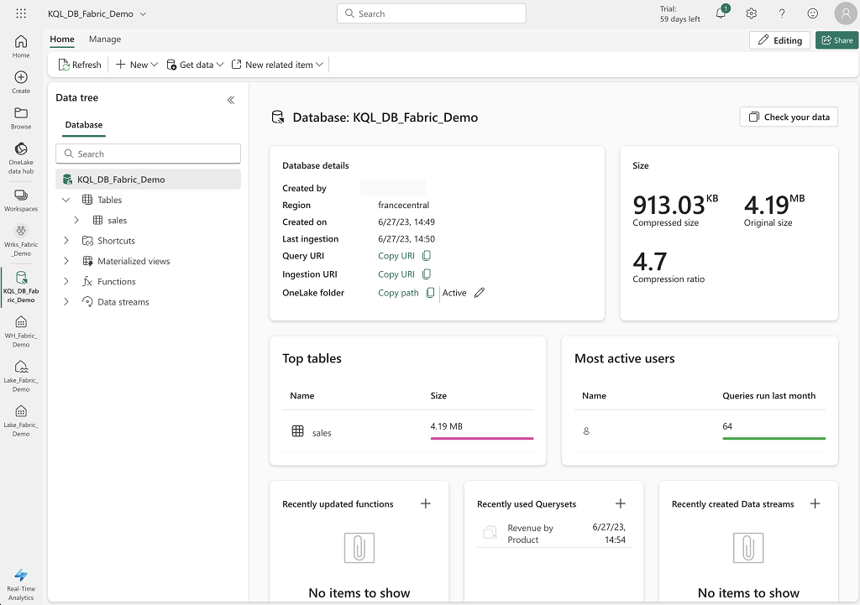Switch to the Manage tab

pyautogui.click(x=105, y=39)
